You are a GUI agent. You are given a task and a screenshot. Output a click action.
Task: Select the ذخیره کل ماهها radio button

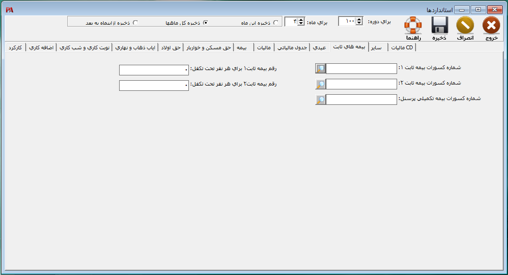205,22
